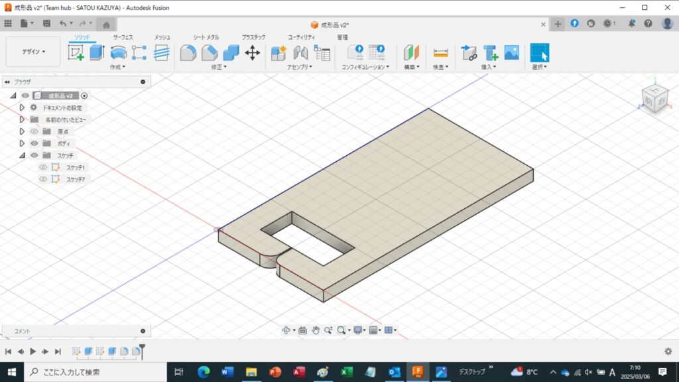Viewport: 679px width, 382px height.
Task: Open the アセンブリ dropdown menu
Action: (299, 67)
